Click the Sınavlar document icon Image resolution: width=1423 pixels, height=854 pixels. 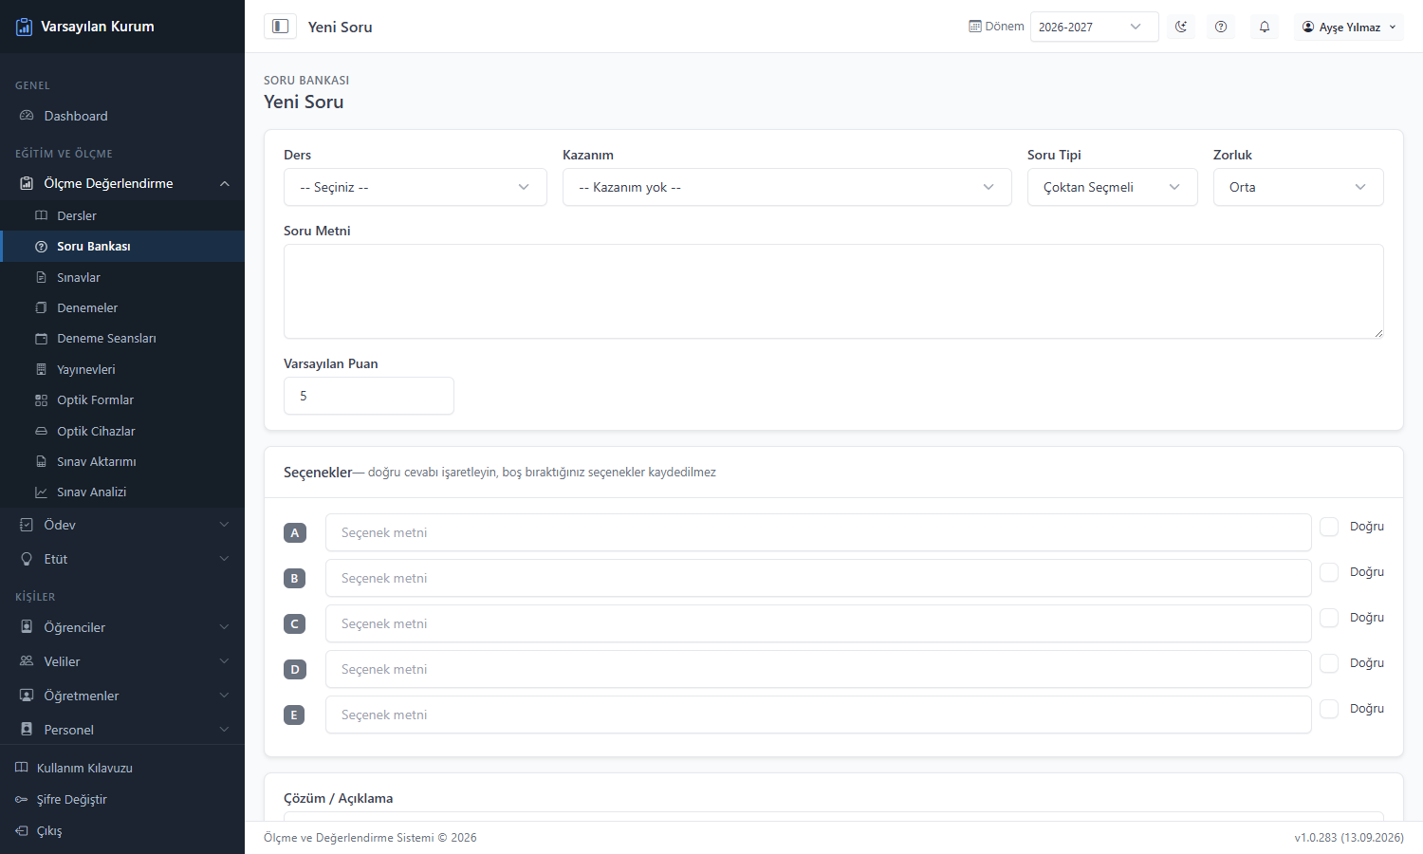41,277
